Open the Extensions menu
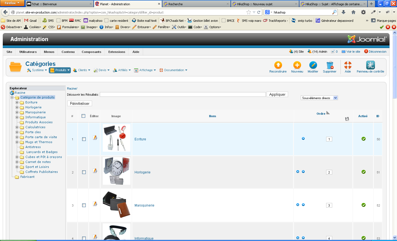The image size is (397, 241). point(117,52)
